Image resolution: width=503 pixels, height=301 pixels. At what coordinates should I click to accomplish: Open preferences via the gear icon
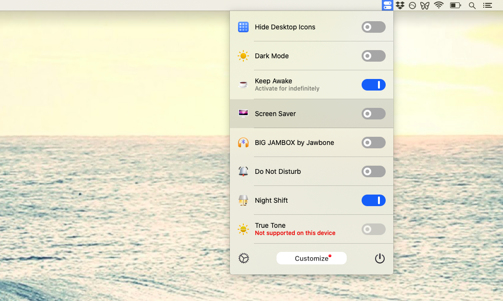click(x=244, y=258)
